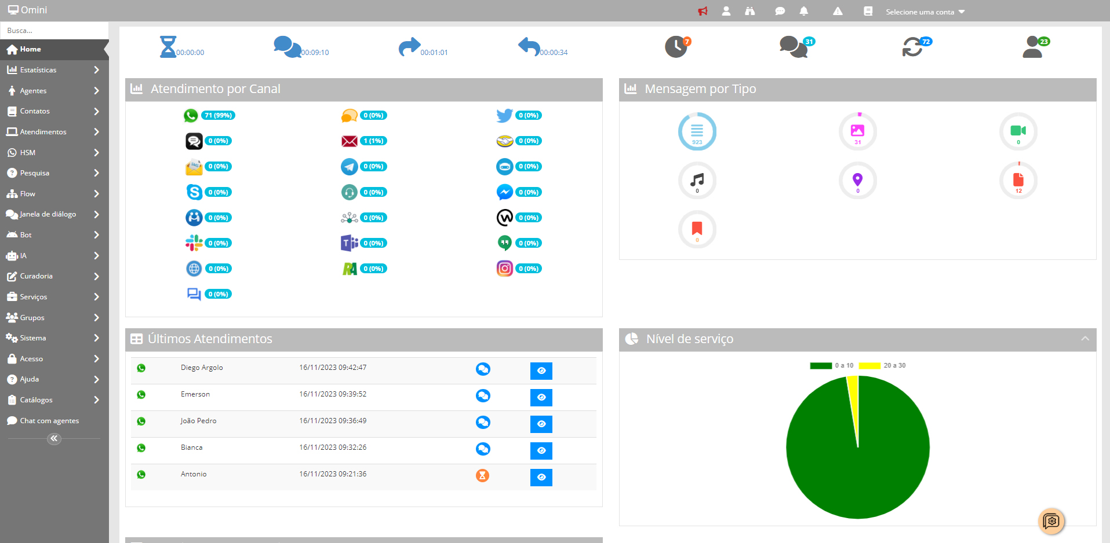Click the refresh icon with badge 72

913,47
